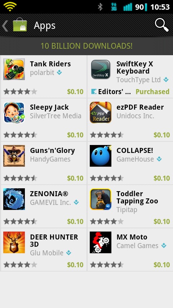Tap the Purchased label on SwiftKey
The height and width of the screenshot is (308, 173).
tap(152, 92)
